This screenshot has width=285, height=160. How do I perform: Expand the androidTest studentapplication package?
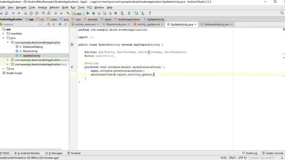pos(8,60)
